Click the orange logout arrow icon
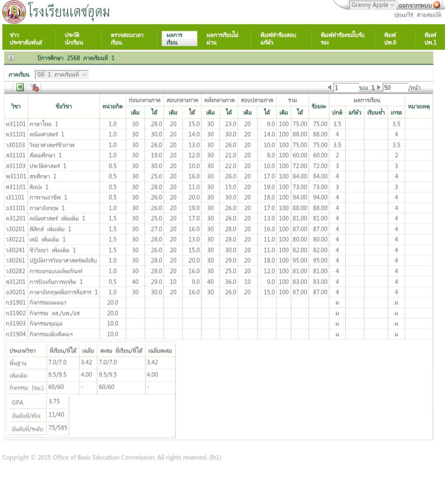Viewport: 445px width, 482px height. pyautogui.click(x=436, y=5)
